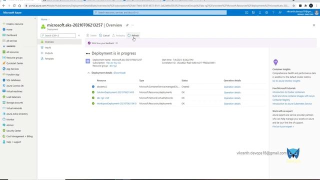
Task: Click Refresh in the deployment toolbar
Action: 133,35
